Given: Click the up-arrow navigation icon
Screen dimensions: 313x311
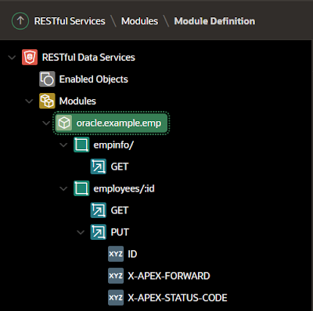Looking at the screenshot, I should 20,21.
